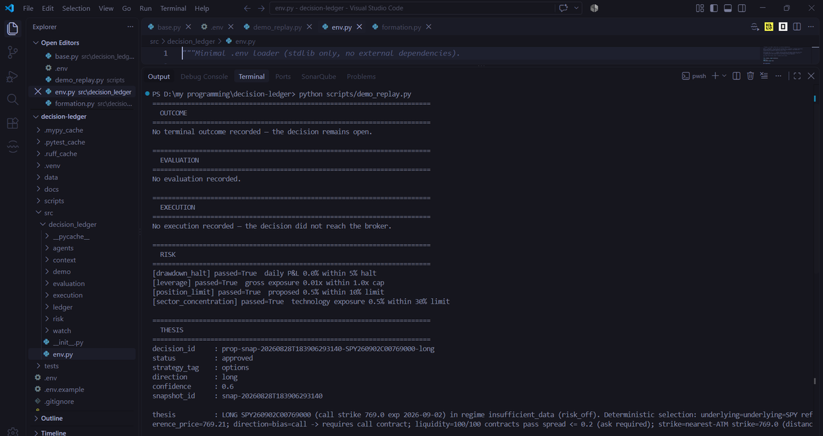
Task: Open the File menu
Action: [x=28, y=8]
